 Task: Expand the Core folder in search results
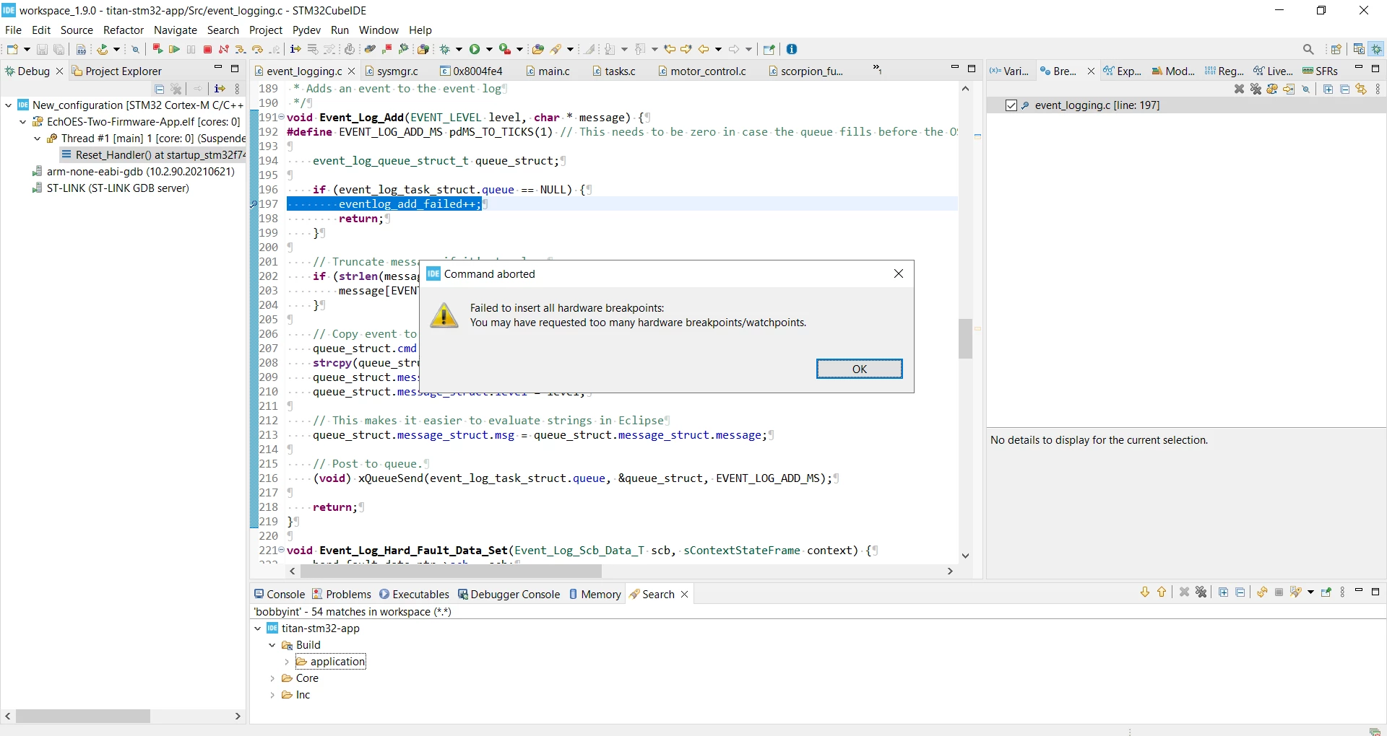272,678
